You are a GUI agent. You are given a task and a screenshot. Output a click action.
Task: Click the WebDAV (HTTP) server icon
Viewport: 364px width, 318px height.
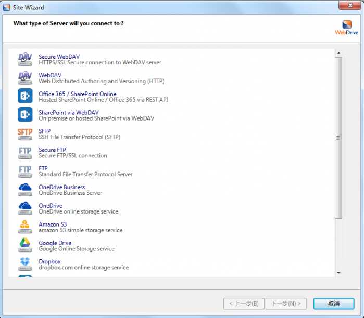point(25,78)
